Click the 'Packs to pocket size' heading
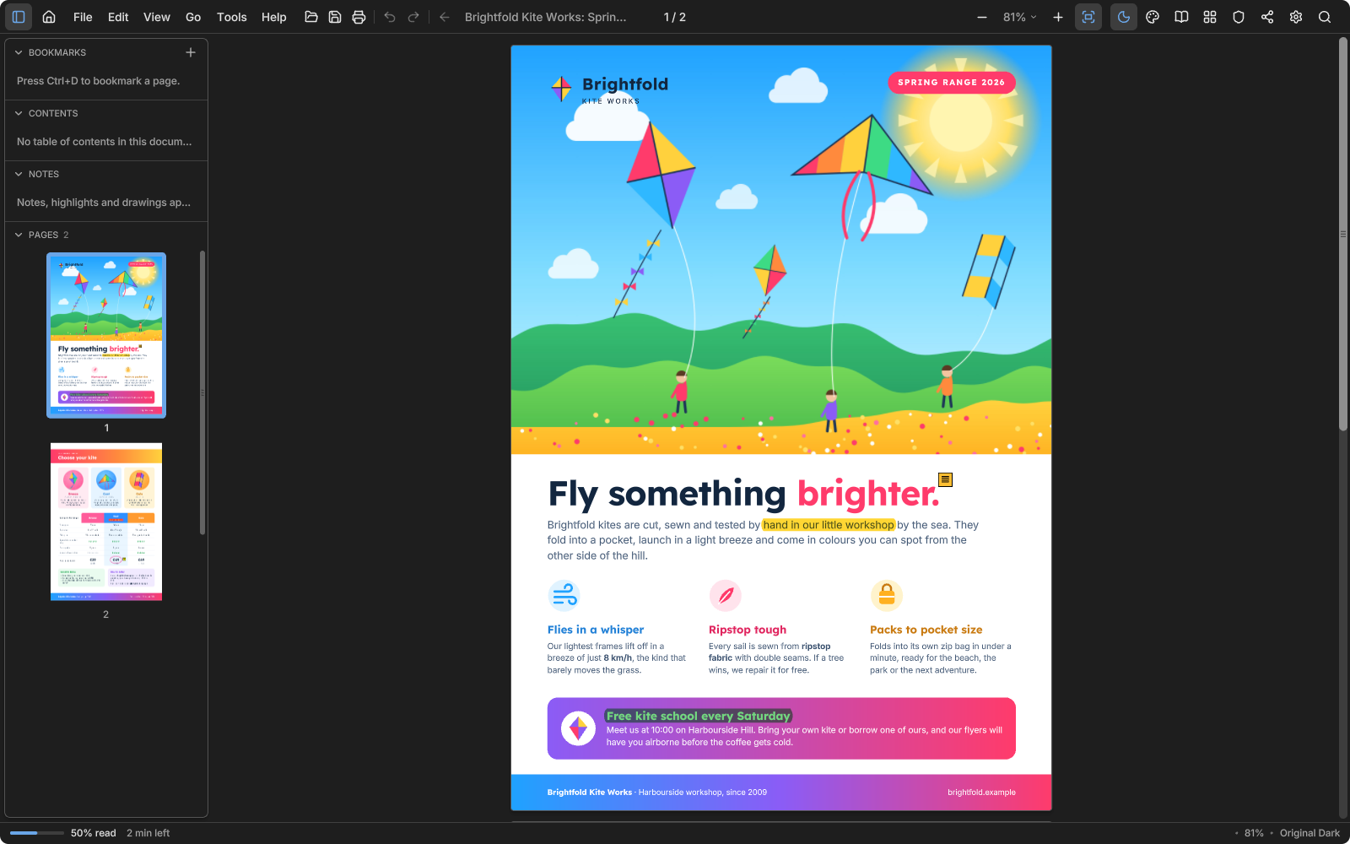 click(926, 630)
